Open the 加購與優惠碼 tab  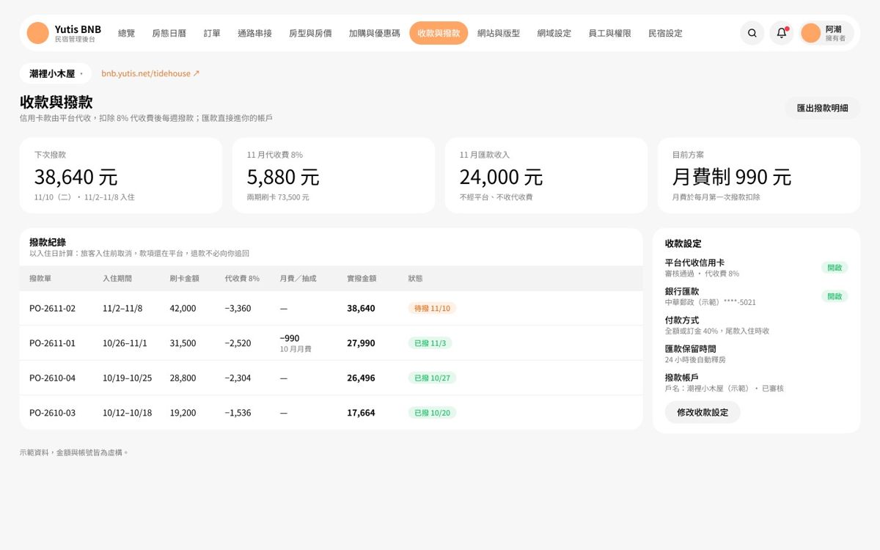click(375, 33)
